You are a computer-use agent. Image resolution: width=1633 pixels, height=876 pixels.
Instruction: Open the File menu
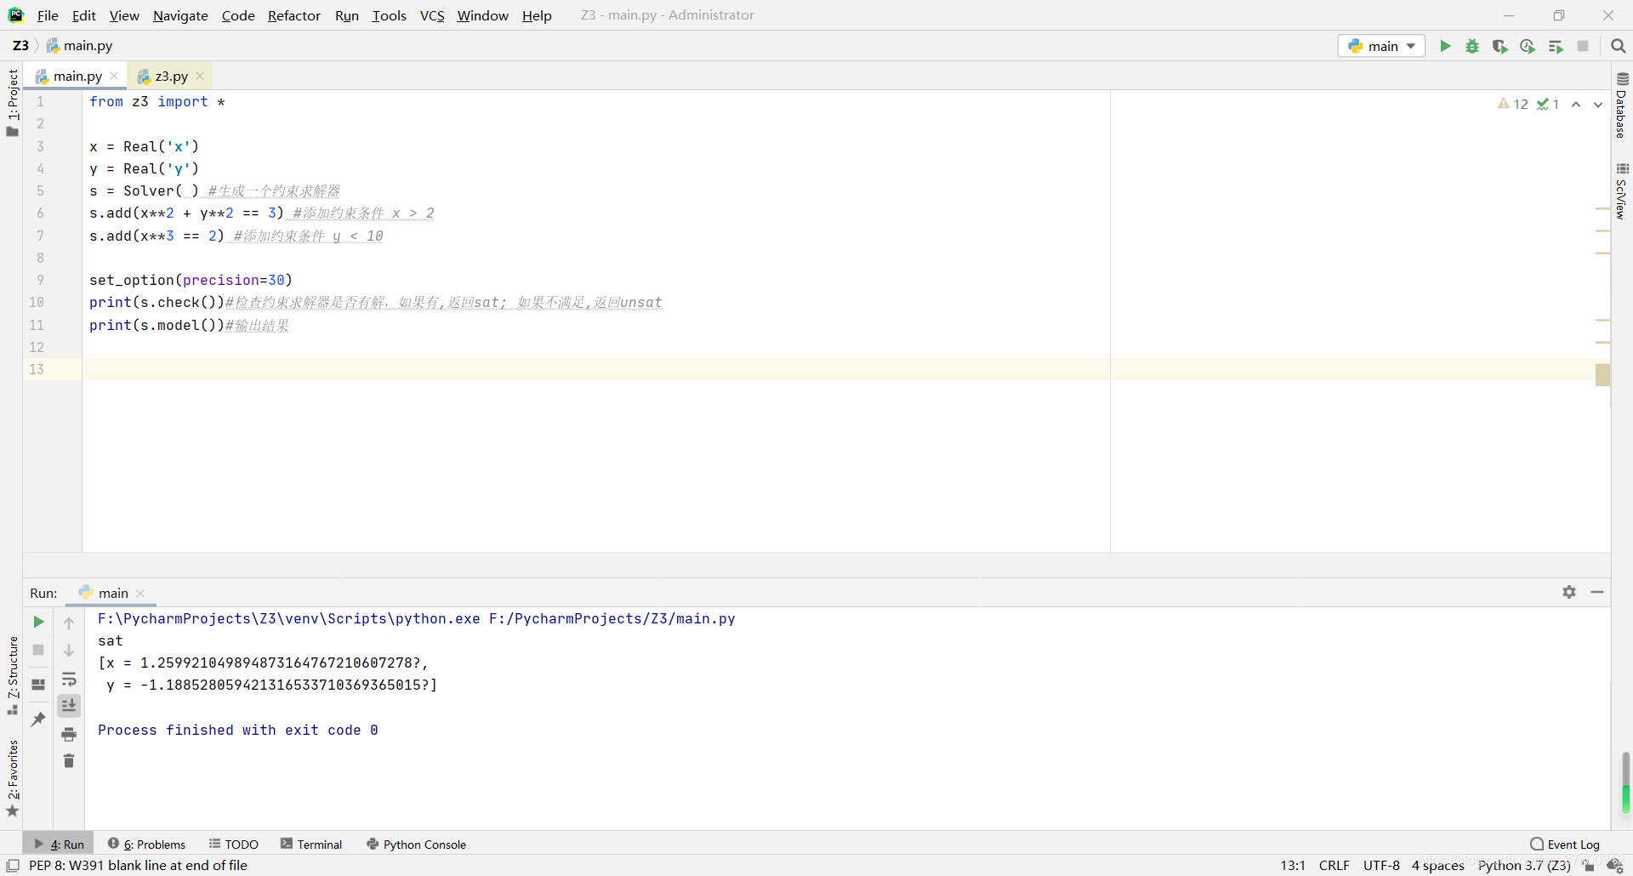48,15
